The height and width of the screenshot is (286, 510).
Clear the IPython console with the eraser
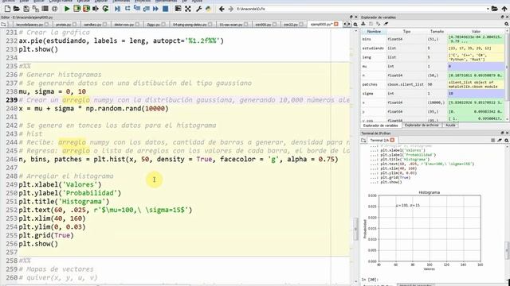(500, 140)
